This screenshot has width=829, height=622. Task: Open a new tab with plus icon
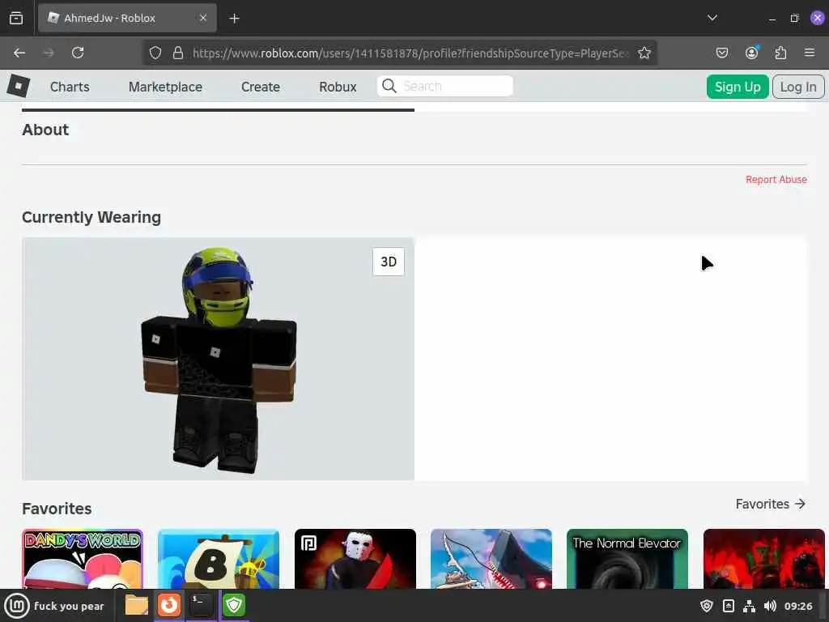pos(234,19)
